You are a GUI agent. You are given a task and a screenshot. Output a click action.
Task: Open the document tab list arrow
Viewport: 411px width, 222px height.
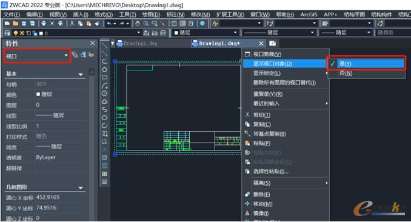pyautogui.click(x=113, y=43)
